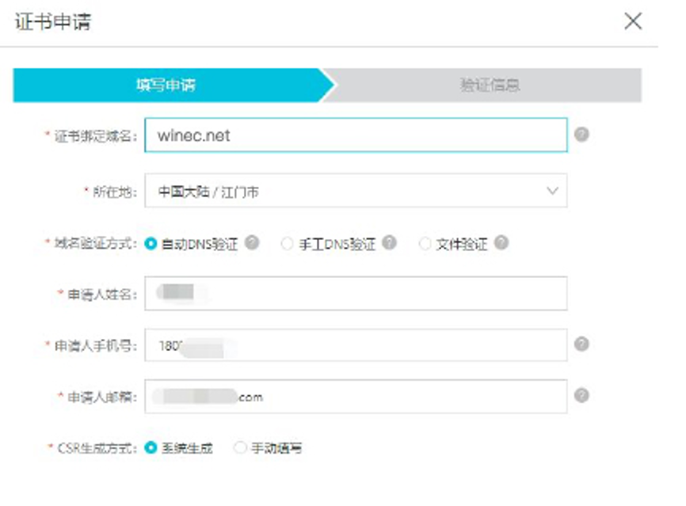
Task: Open help icon beside 文件验证
Action: 501,242
